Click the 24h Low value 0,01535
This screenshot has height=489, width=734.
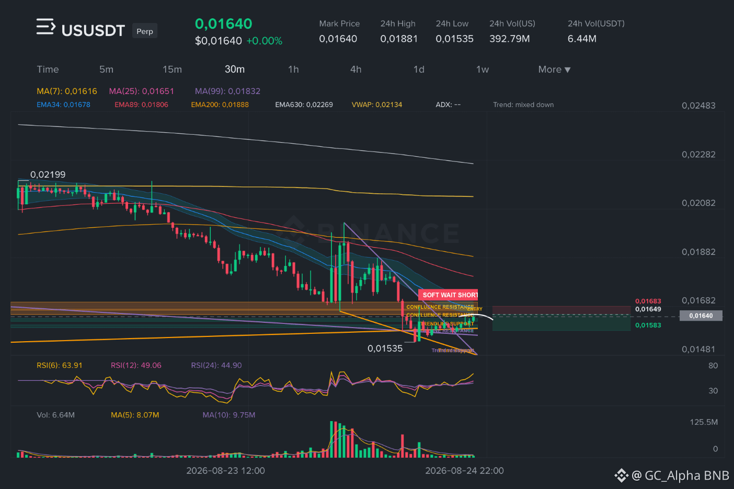point(454,39)
